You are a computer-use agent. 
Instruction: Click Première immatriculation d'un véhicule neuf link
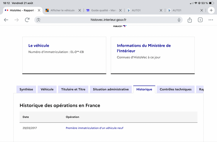point(94,128)
